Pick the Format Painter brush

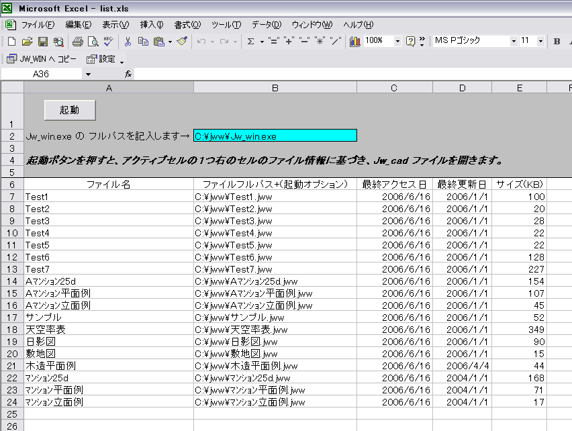(x=182, y=42)
